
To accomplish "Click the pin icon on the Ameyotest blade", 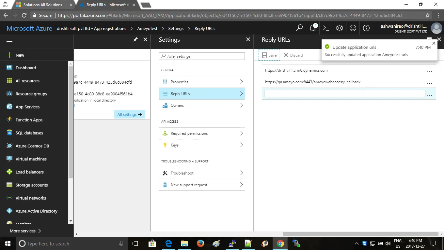I will click(135, 39).
